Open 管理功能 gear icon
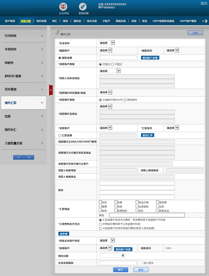The width and height of the screenshot is (209, 276). tap(83, 7)
